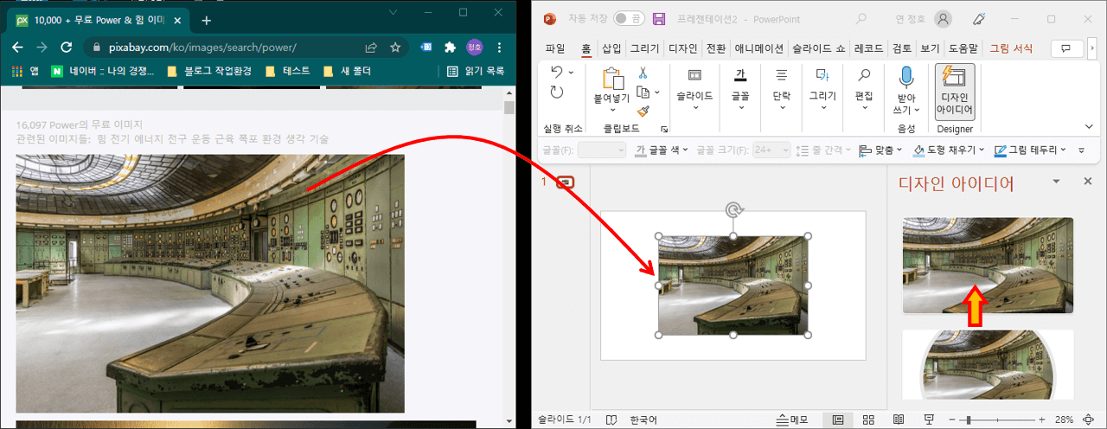Open the 블로그 작업환경 bookmark folder

(x=209, y=71)
